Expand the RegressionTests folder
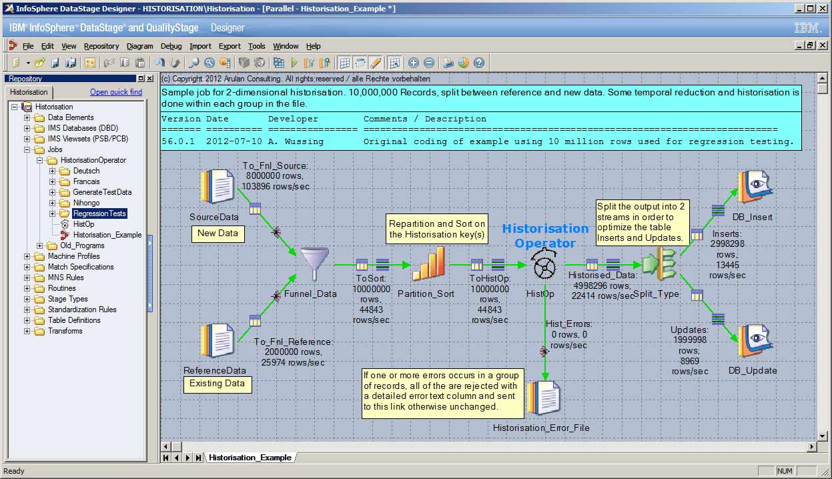Viewport: 832px width, 479px height. click(53, 213)
